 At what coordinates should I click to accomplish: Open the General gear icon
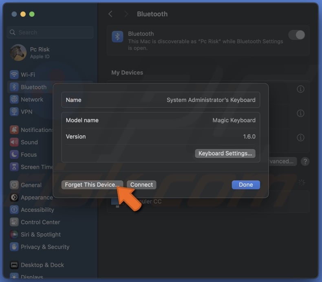[x=14, y=185]
